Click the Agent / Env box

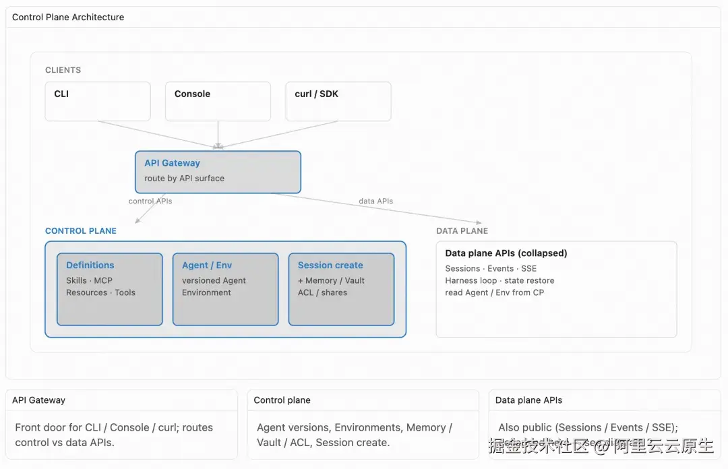[x=225, y=289]
